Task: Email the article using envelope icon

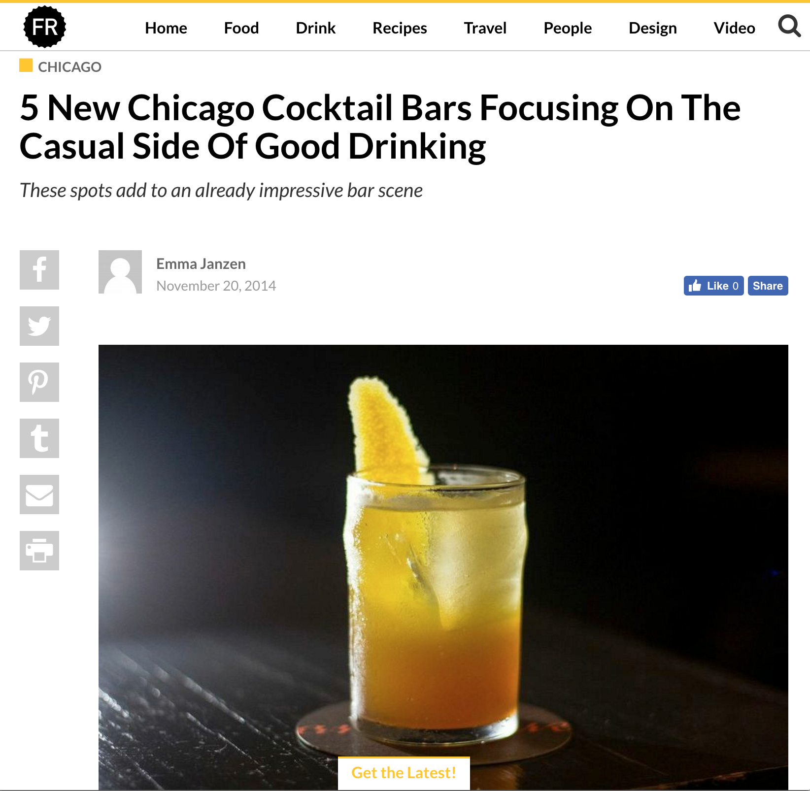Action: point(39,494)
